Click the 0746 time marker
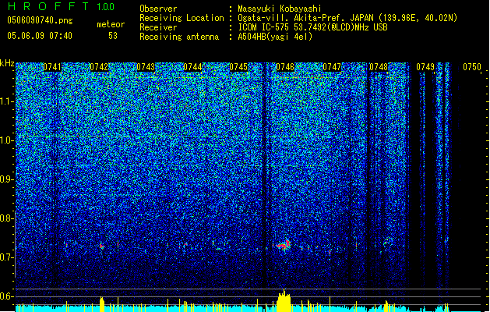 point(285,67)
